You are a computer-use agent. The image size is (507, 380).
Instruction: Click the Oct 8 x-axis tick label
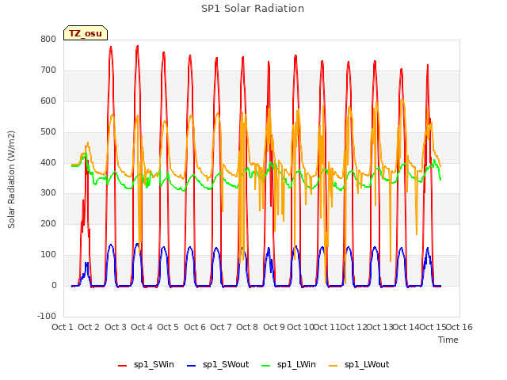click(x=247, y=327)
